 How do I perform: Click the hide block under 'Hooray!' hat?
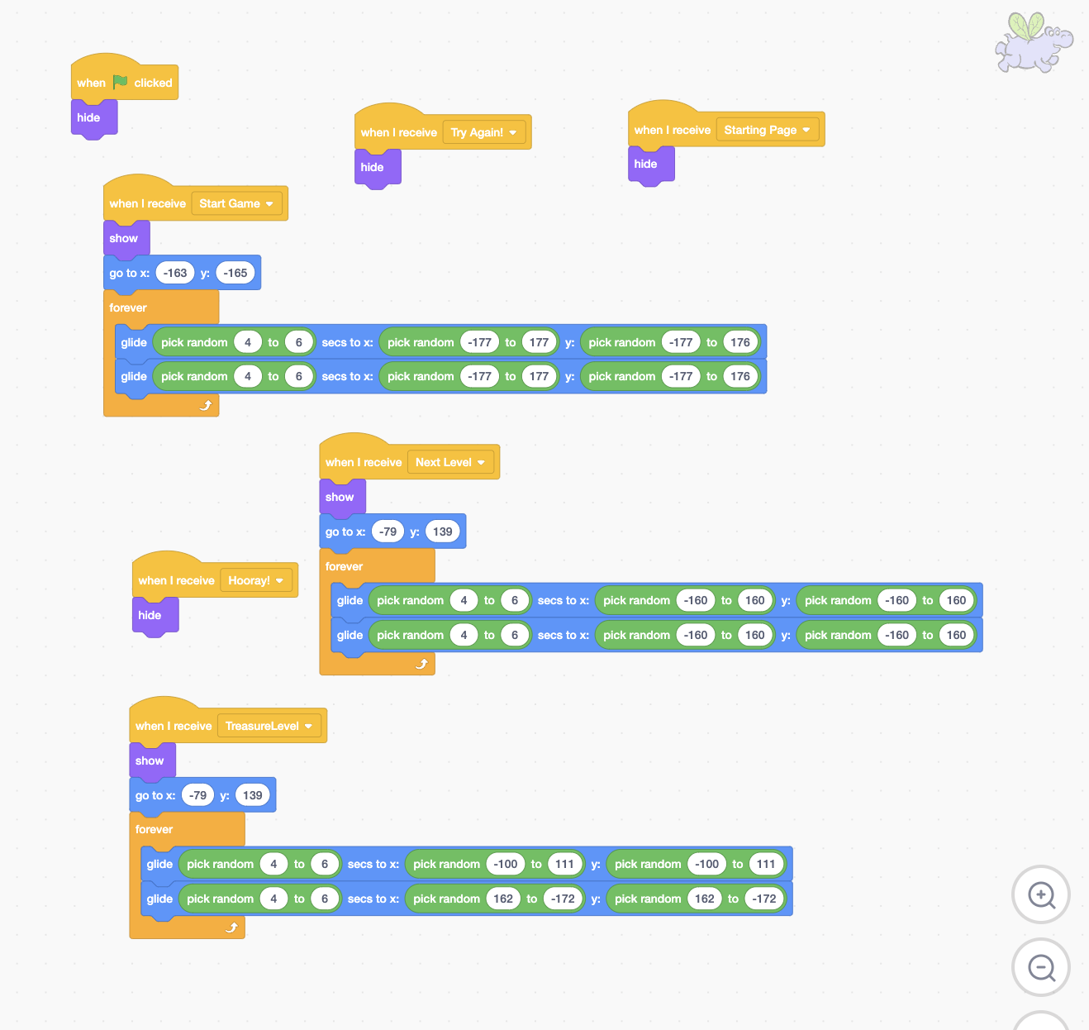(150, 615)
